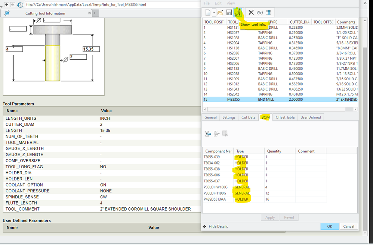Delete the tool with the X icon
The height and width of the screenshot is (245, 373).
pos(251,13)
